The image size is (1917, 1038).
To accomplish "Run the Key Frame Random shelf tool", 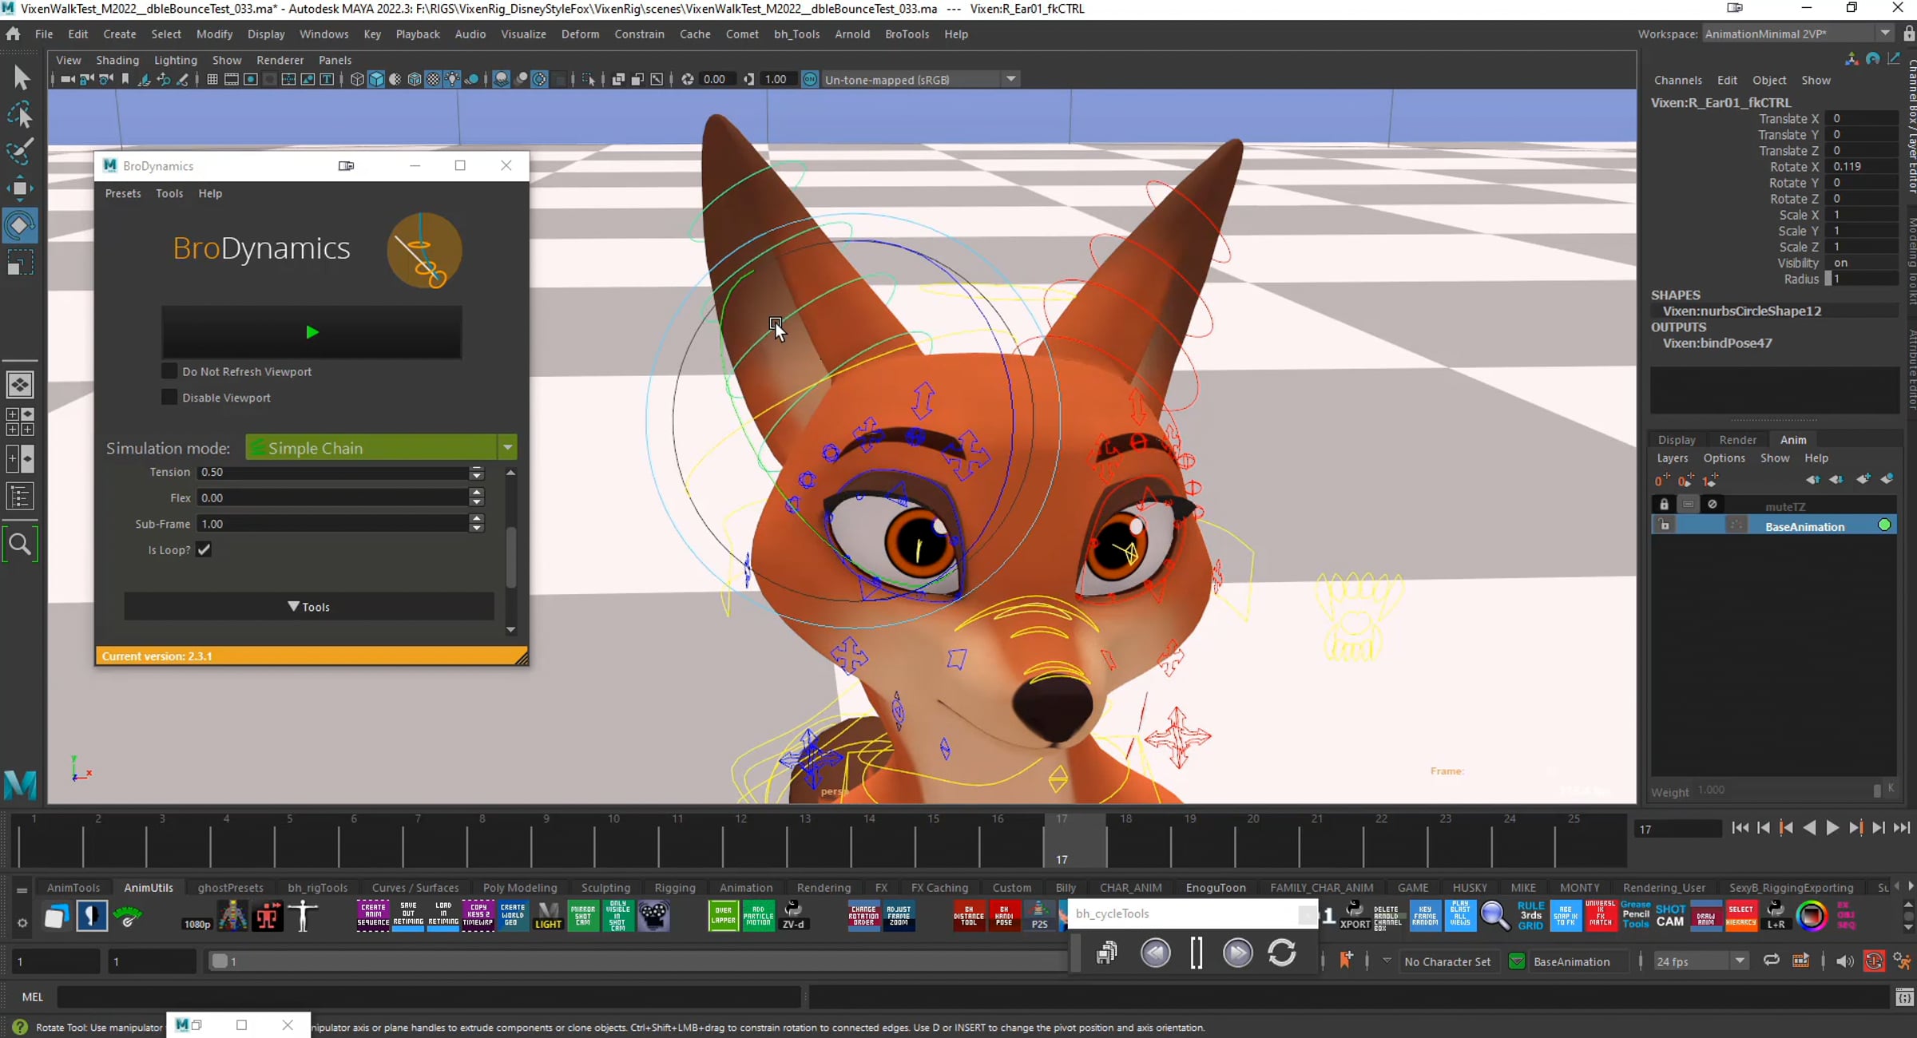I will tap(1425, 916).
